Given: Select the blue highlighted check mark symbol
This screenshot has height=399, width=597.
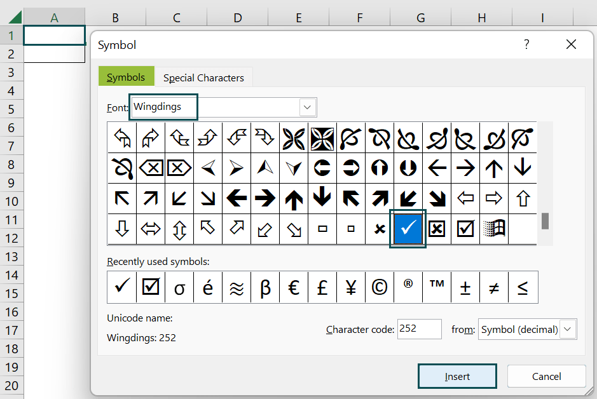Looking at the screenshot, I should [x=408, y=229].
